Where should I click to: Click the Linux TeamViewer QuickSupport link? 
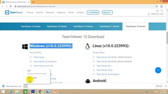[x=108, y=74]
